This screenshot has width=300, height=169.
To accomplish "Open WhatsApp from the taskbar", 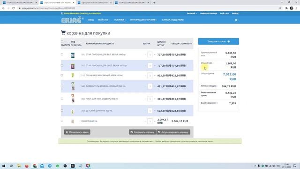I will 57,166.
